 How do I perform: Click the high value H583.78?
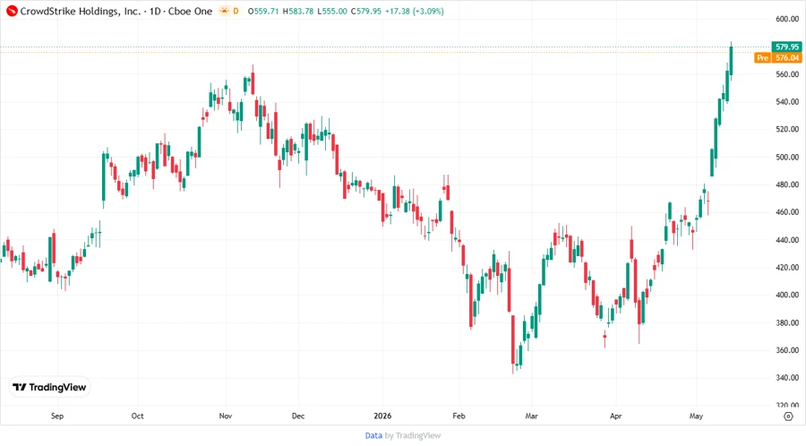[x=298, y=11]
